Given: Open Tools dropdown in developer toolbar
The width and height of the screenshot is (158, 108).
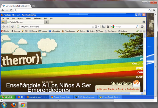Looking at the screenshot, I should 100,31.
